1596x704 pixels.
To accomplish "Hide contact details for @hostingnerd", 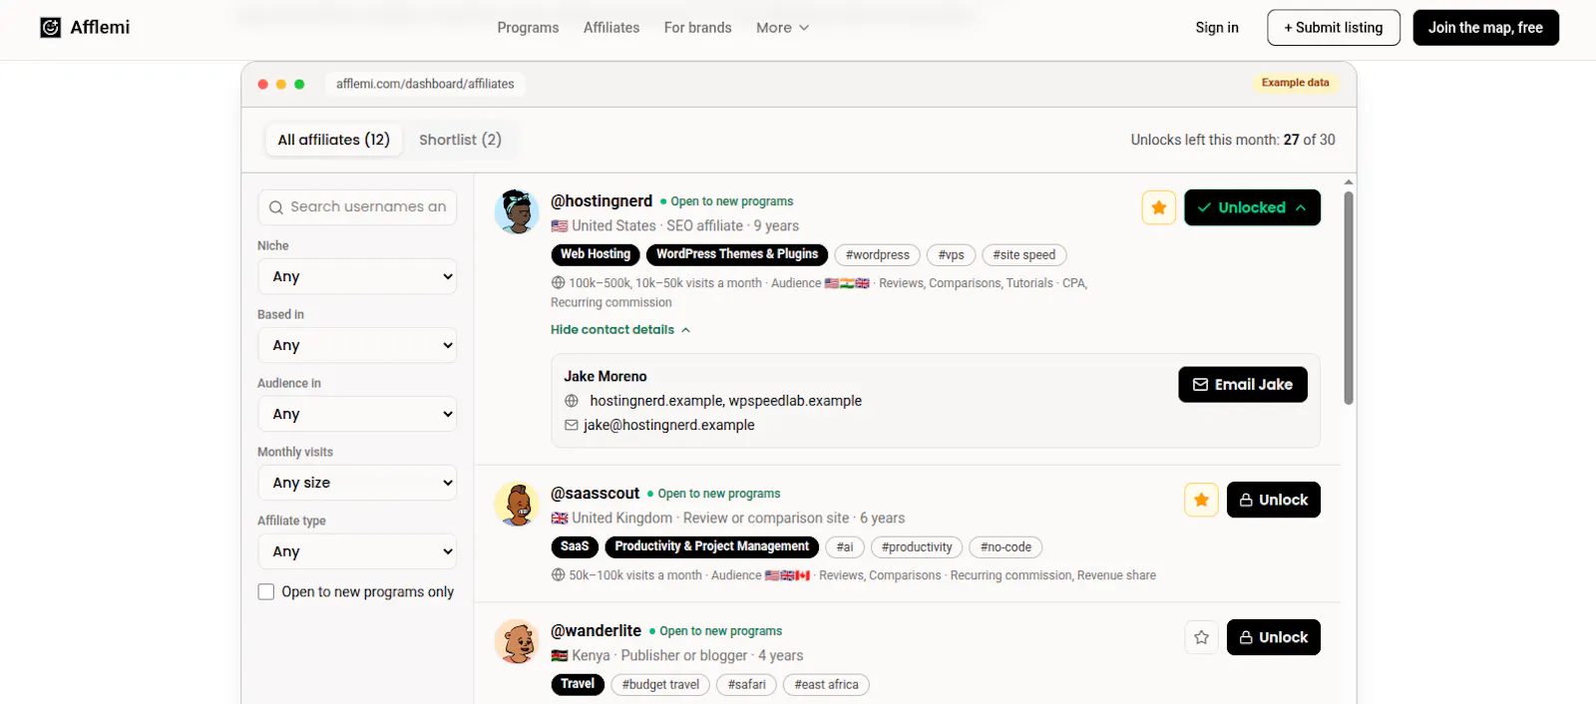I will [x=620, y=329].
